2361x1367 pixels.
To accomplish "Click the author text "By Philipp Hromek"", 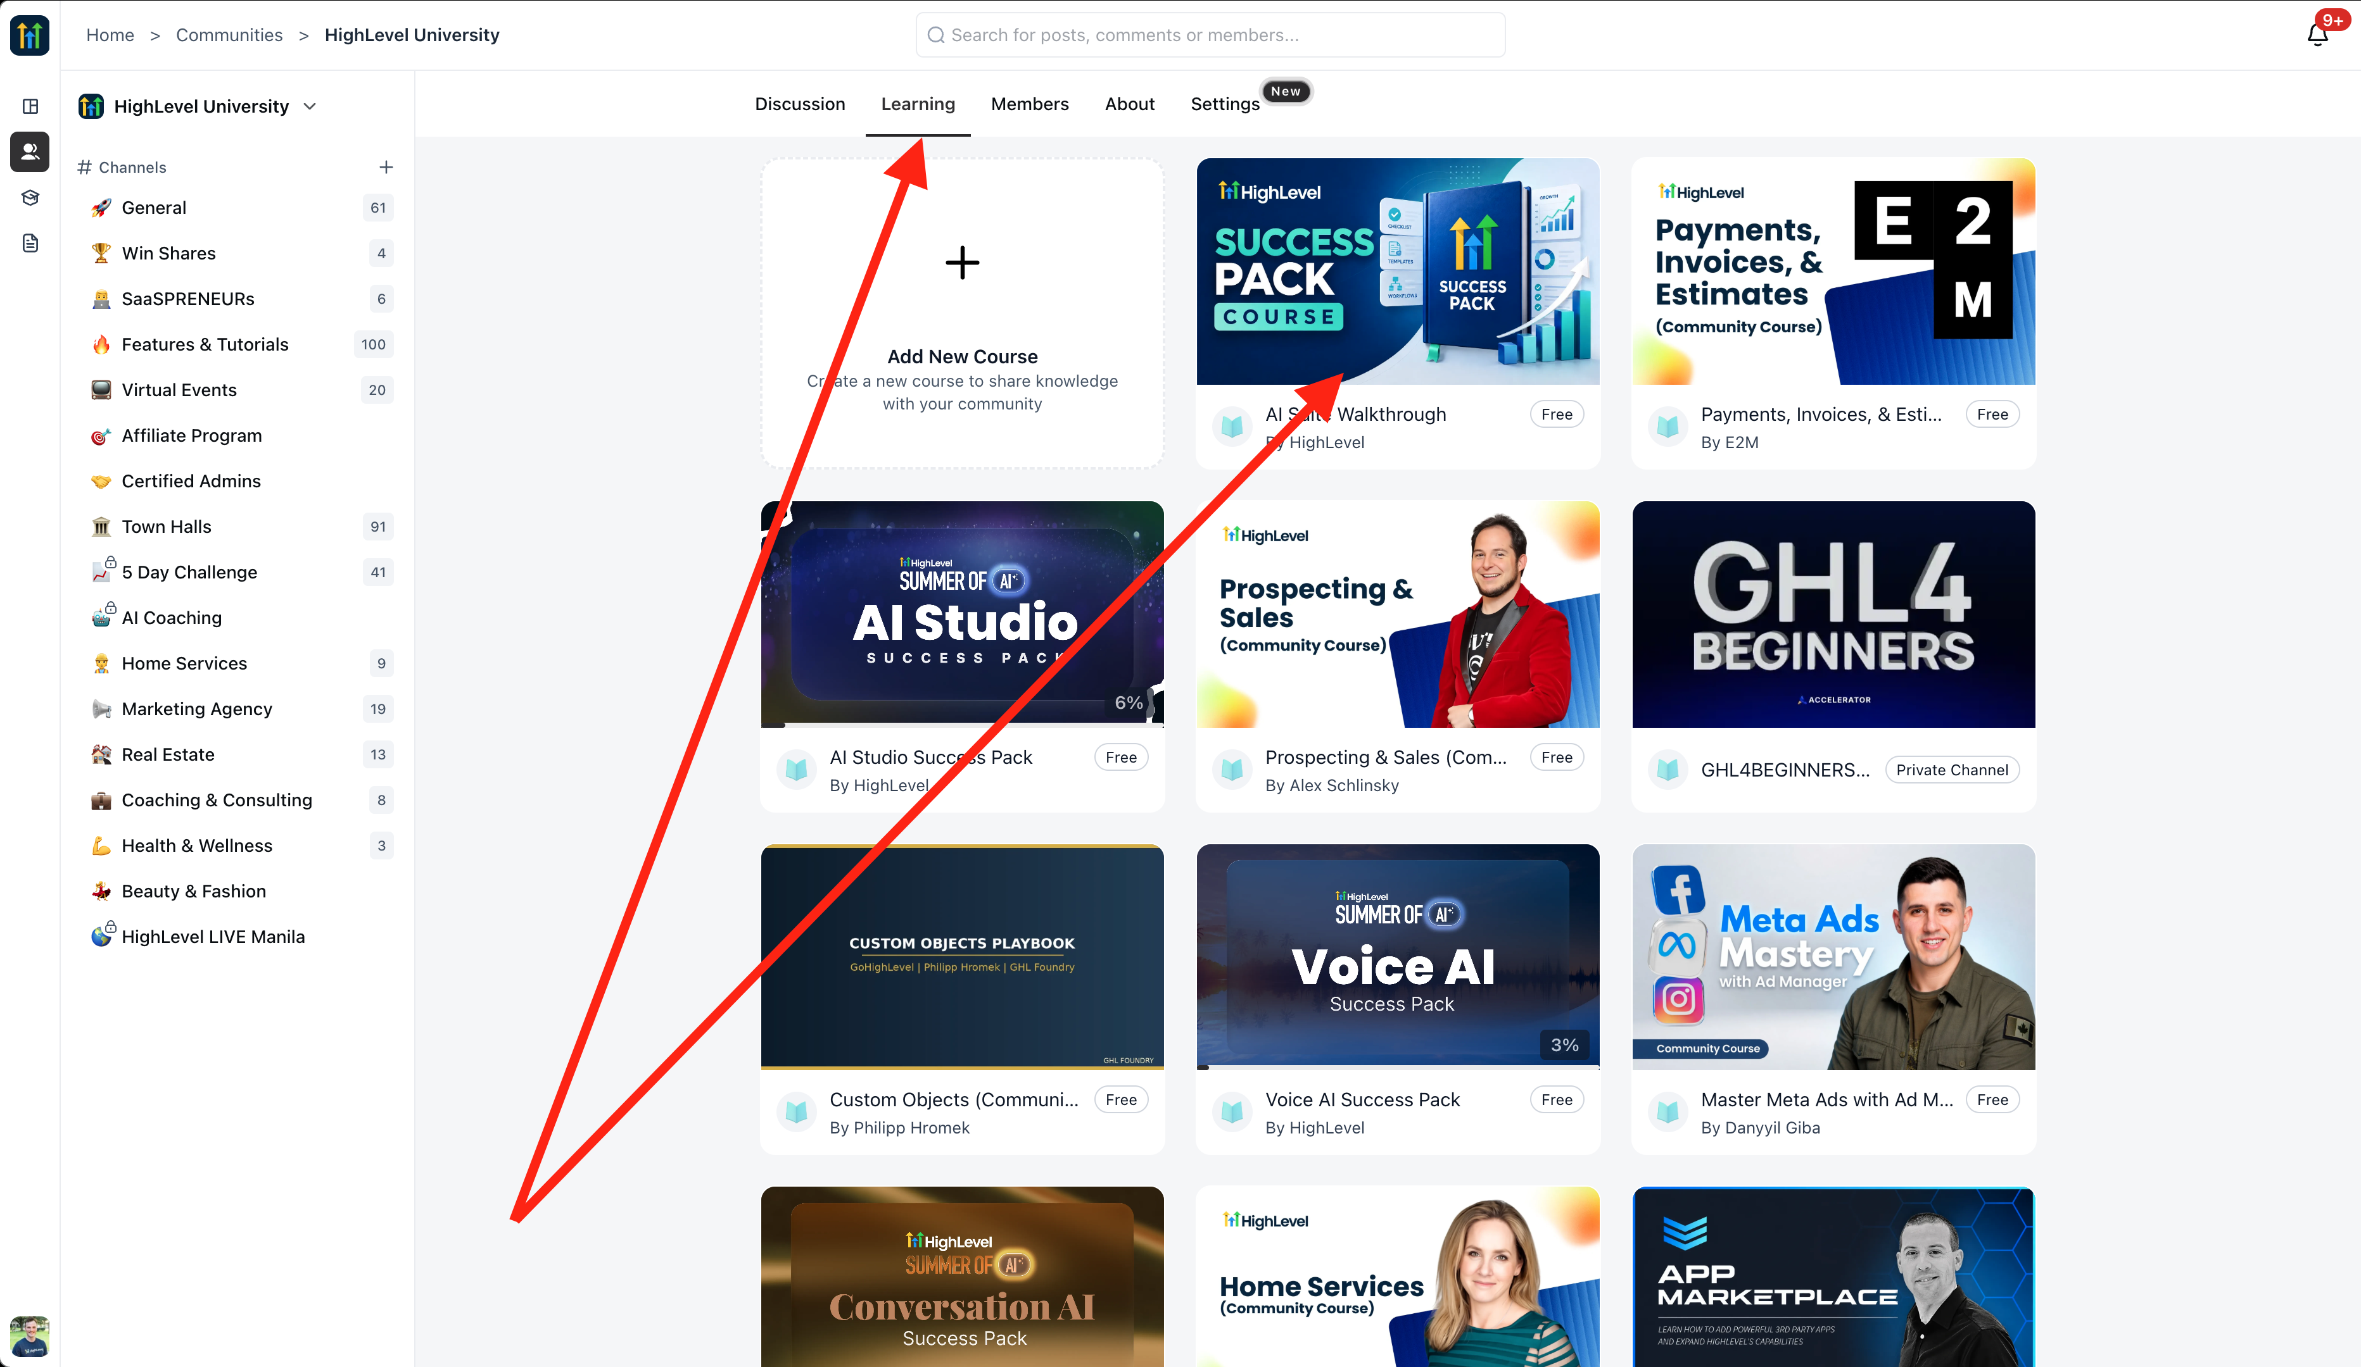I will pyautogui.click(x=899, y=1128).
